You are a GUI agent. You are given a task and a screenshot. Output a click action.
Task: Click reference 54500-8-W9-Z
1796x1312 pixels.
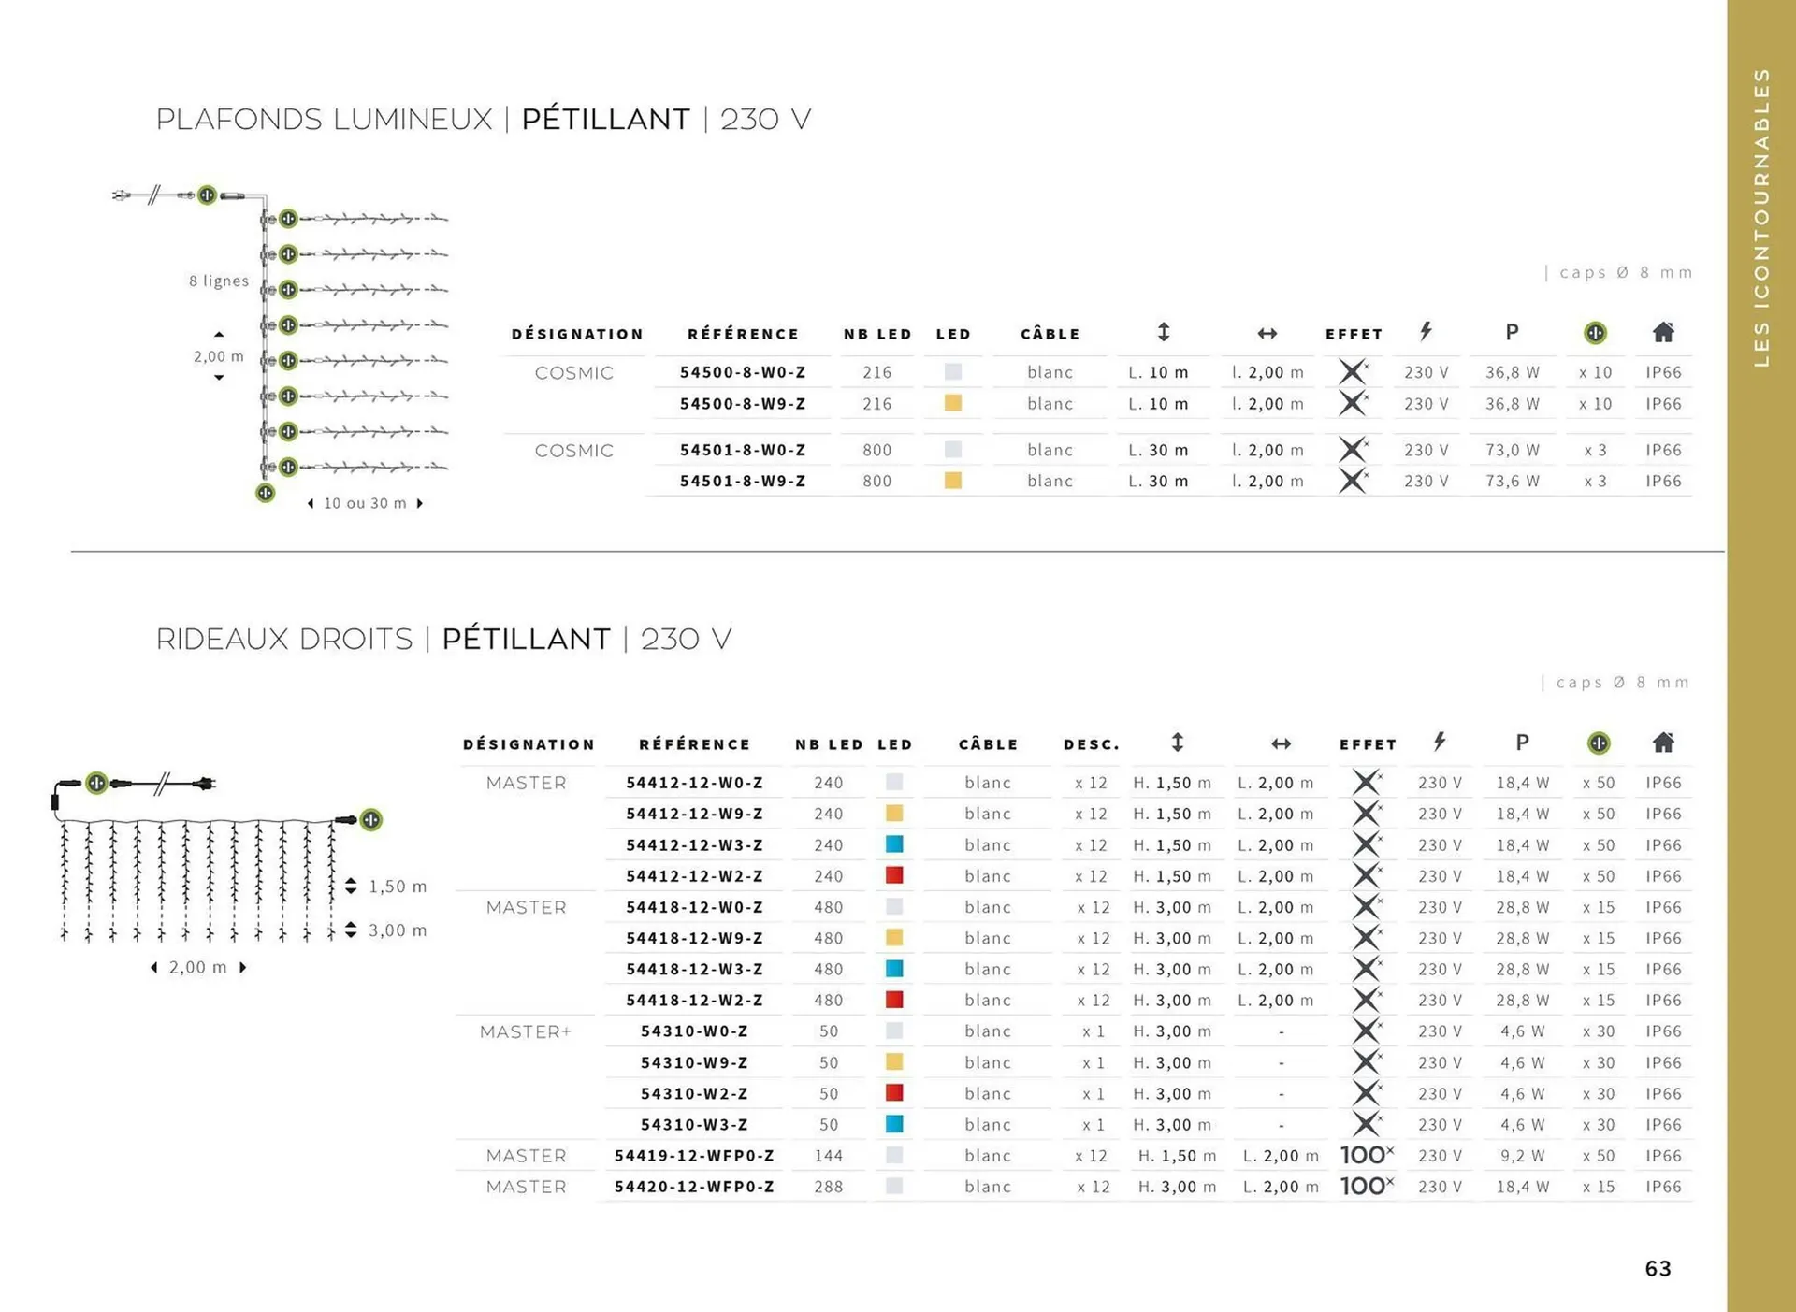click(743, 404)
